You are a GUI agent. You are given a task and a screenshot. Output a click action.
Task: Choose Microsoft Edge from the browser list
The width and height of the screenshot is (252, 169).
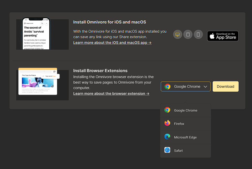point(185,137)
